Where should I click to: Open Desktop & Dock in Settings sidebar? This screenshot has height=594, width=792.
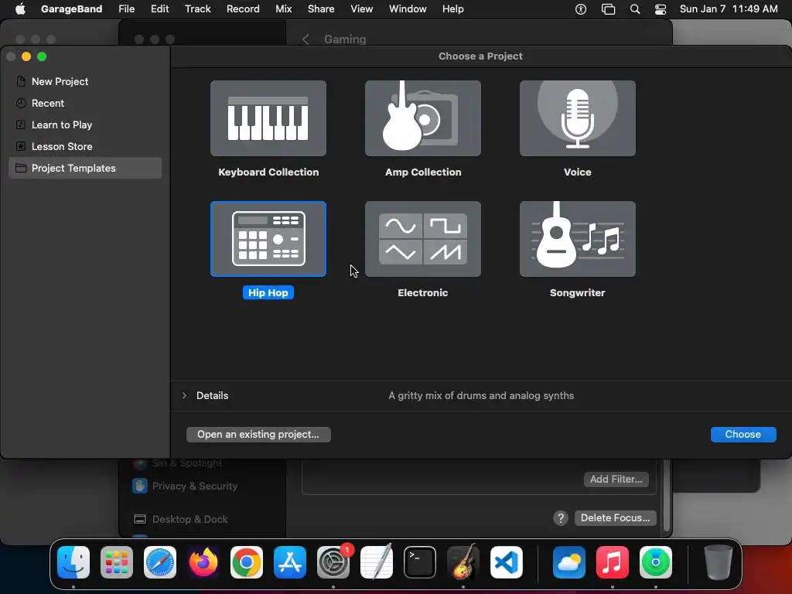pos(181,519)
